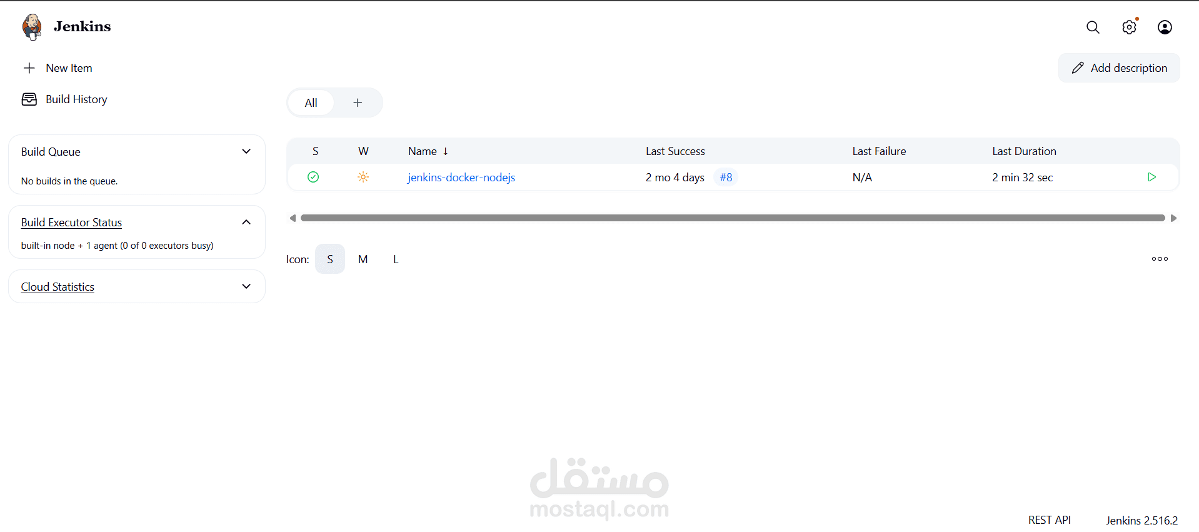1199x532 pixels.
Task: Open the REST API link
Action: (1050, 520)
